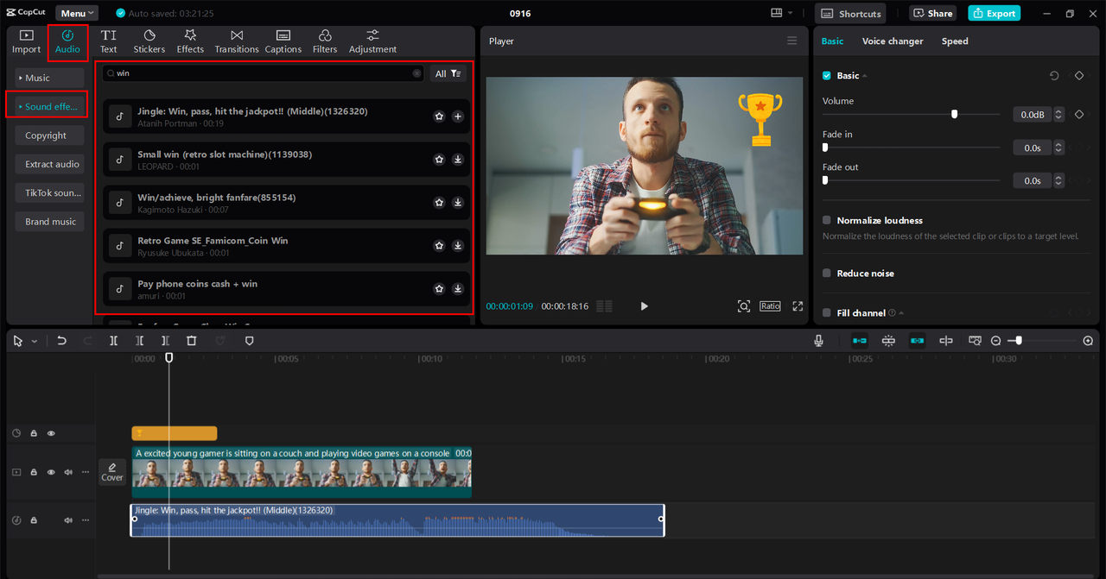Click the Share button

pyautogui.click(x=931, y=13)
